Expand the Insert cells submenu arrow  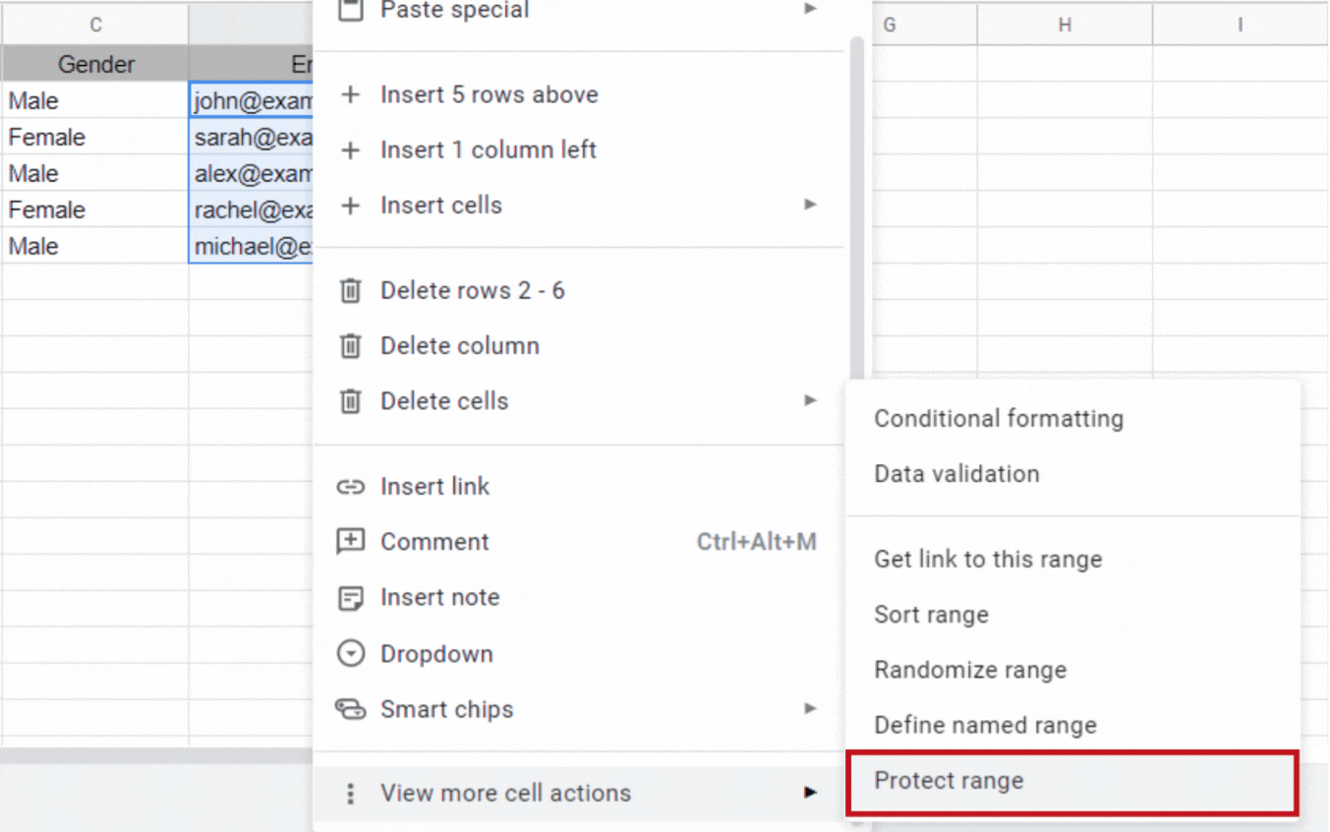point(810,205)
